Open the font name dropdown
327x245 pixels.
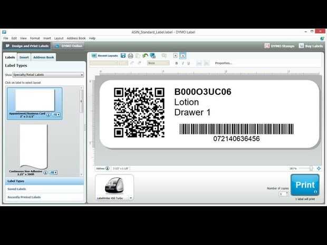104,63
